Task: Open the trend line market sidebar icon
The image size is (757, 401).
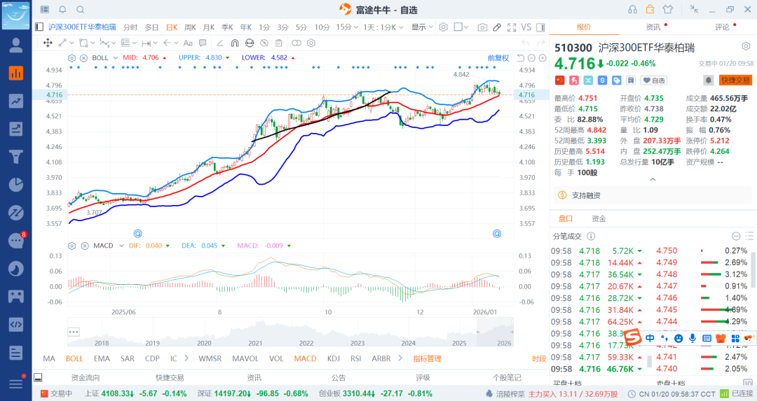Action: 16,101
